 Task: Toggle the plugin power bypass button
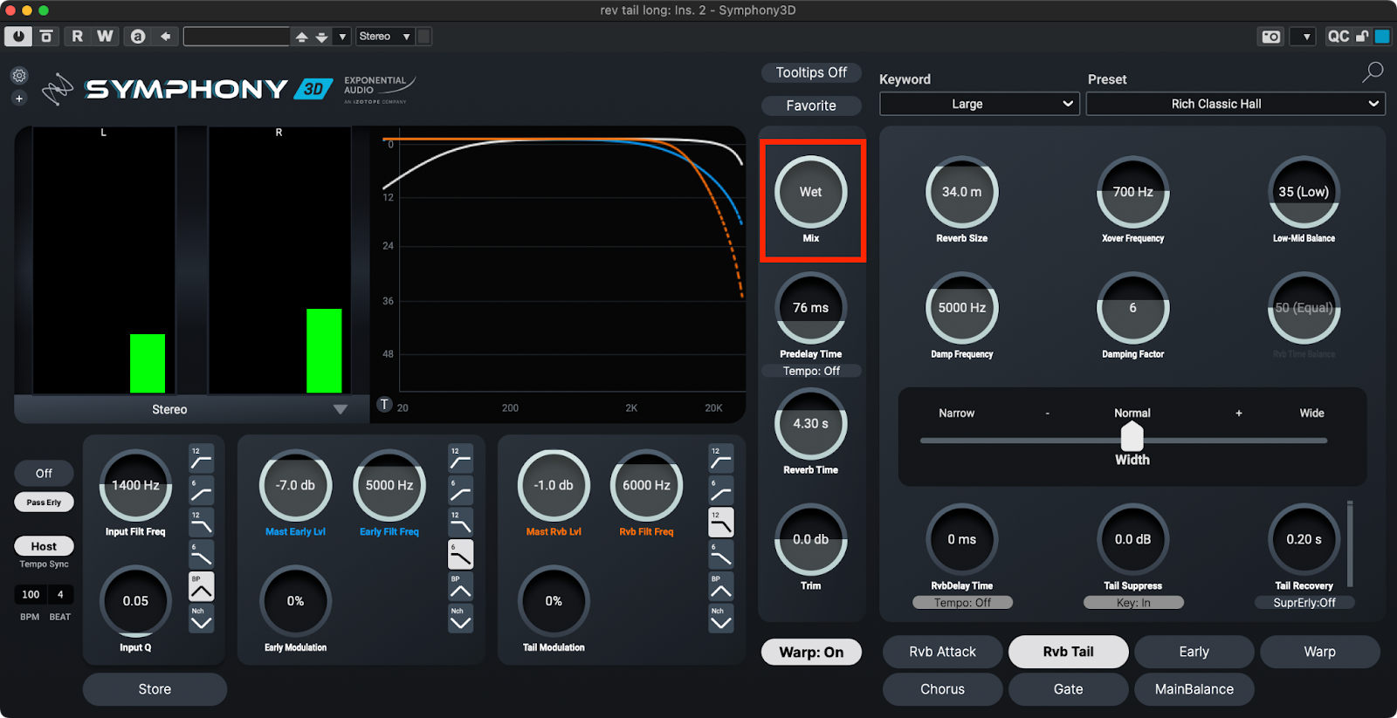point(18,37)
